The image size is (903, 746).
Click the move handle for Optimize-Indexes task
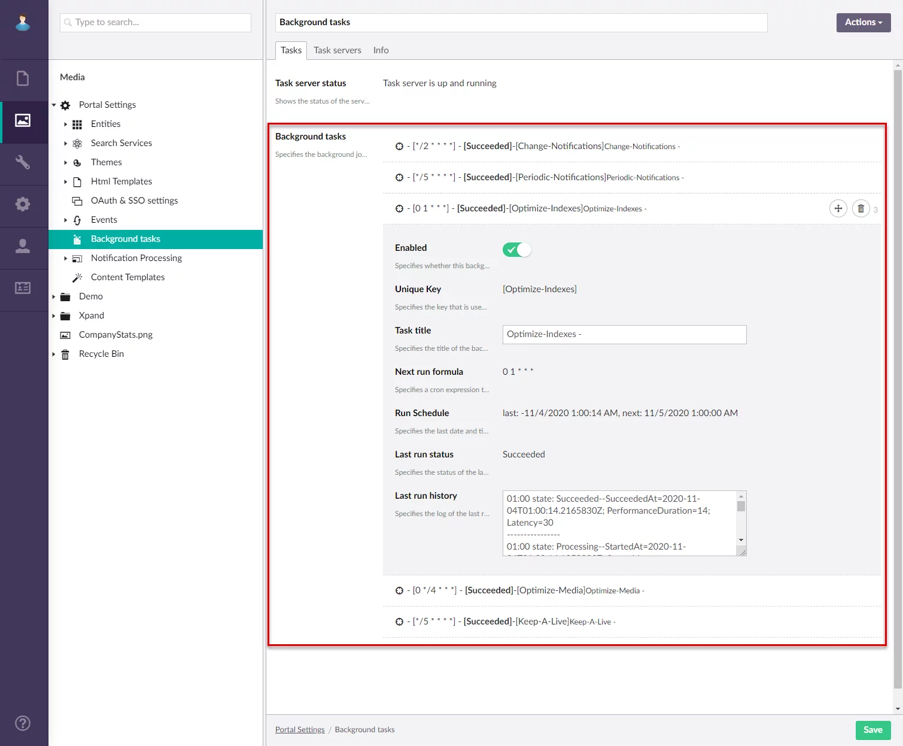click(838, 209)
